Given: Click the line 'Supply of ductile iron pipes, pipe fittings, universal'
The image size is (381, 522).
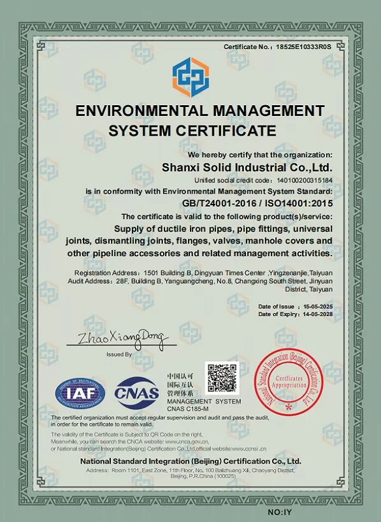Looking at the screenshot, I should tap(223, 229).
